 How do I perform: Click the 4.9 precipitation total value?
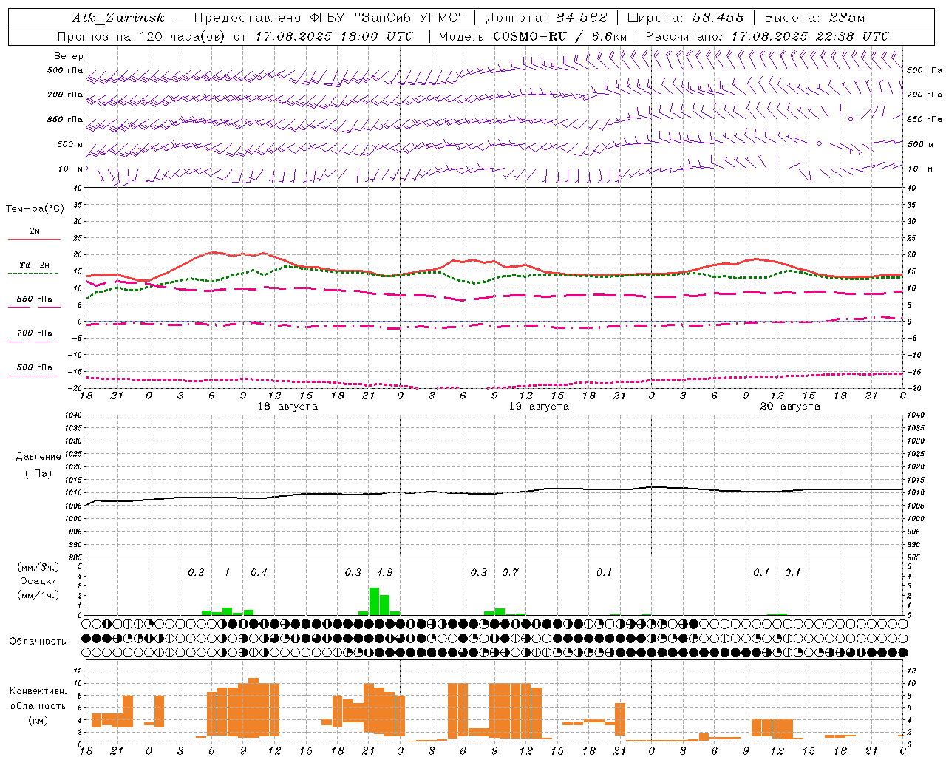[384, 572]
